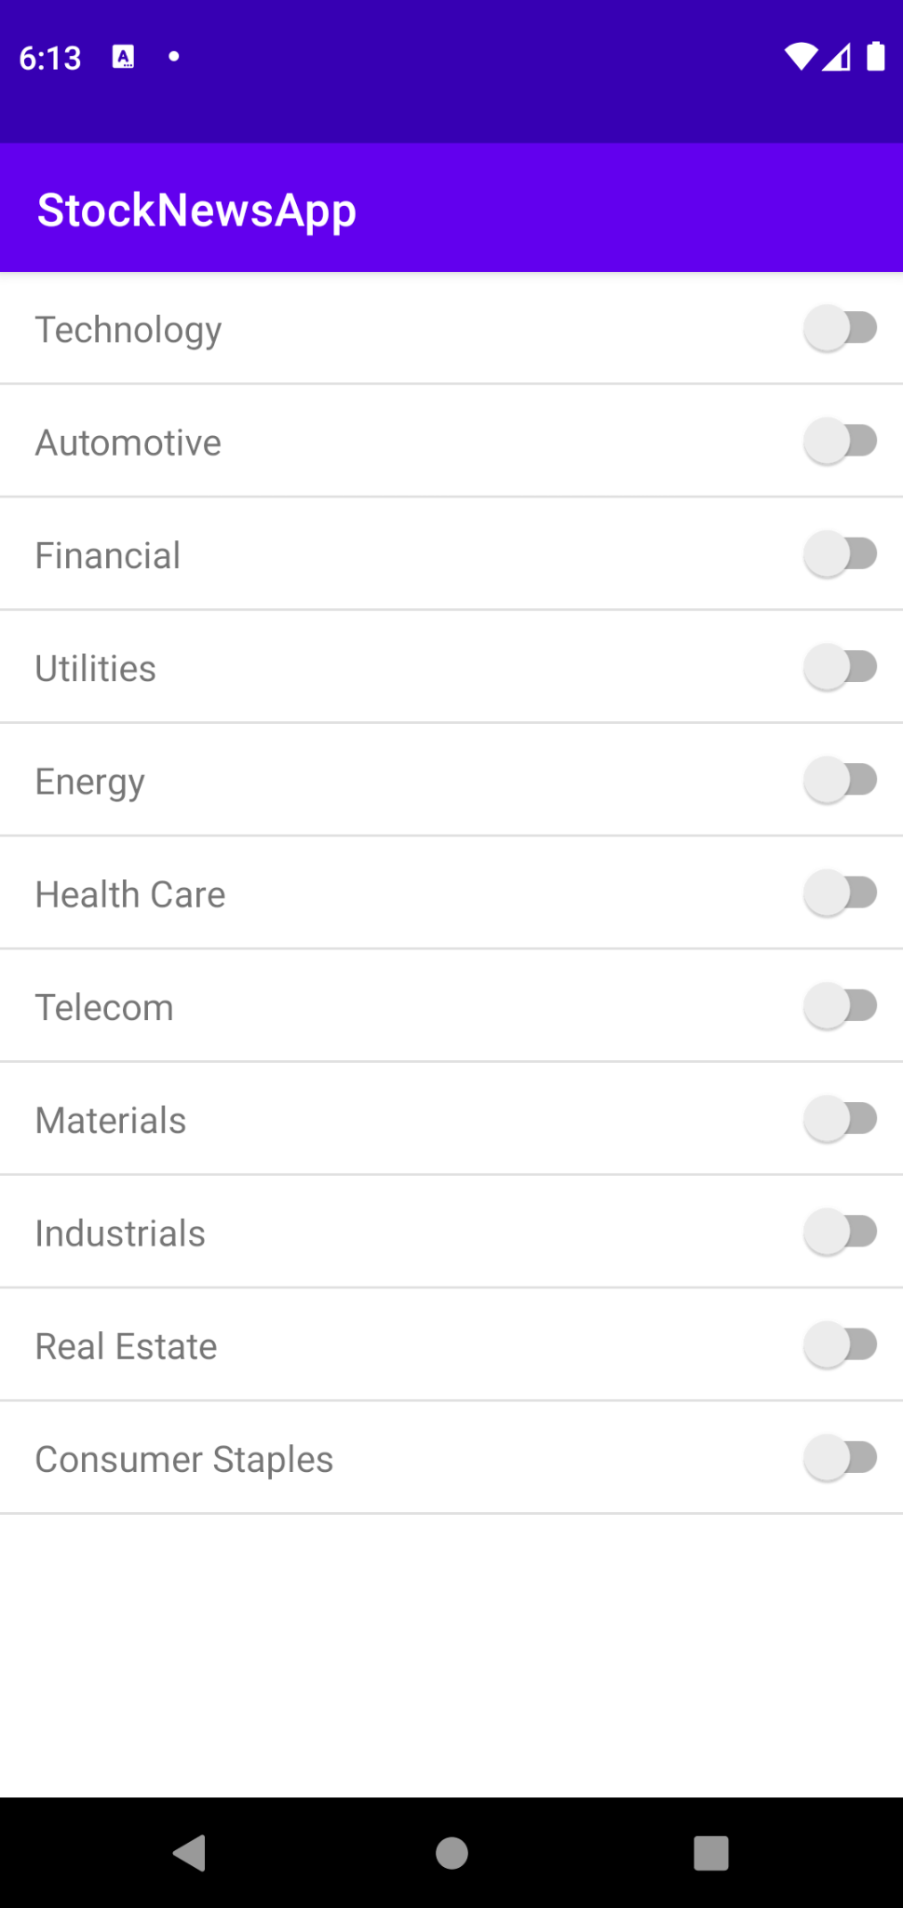The height and width of the screenshot is (1908, 903).
Task: Open recent apps with square button
Action: [x=711, y=1852]
